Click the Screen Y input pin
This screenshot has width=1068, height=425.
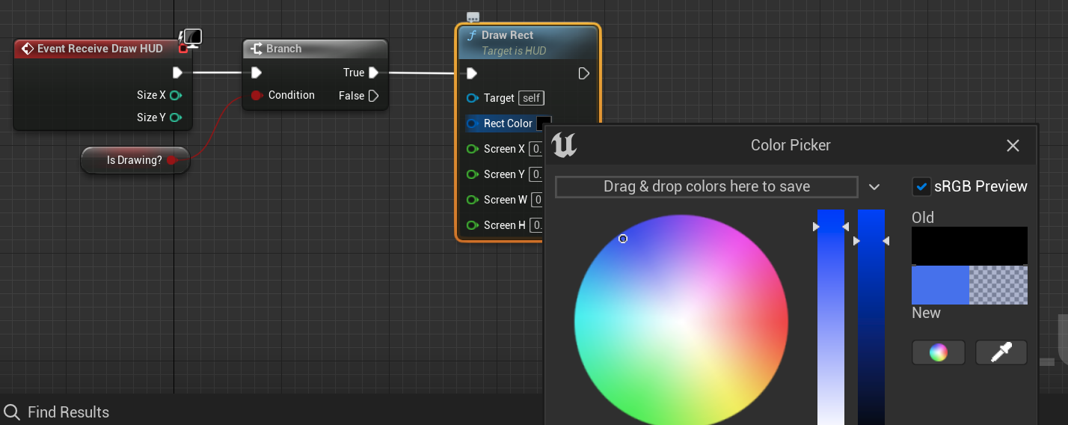tap(472, 174)
